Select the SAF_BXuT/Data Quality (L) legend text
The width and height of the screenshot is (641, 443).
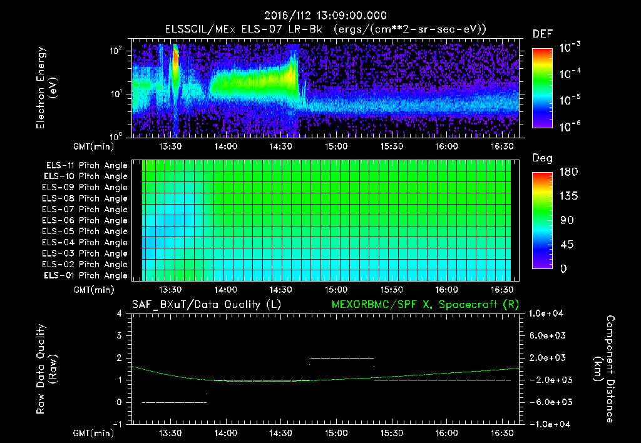pos(207,305)
